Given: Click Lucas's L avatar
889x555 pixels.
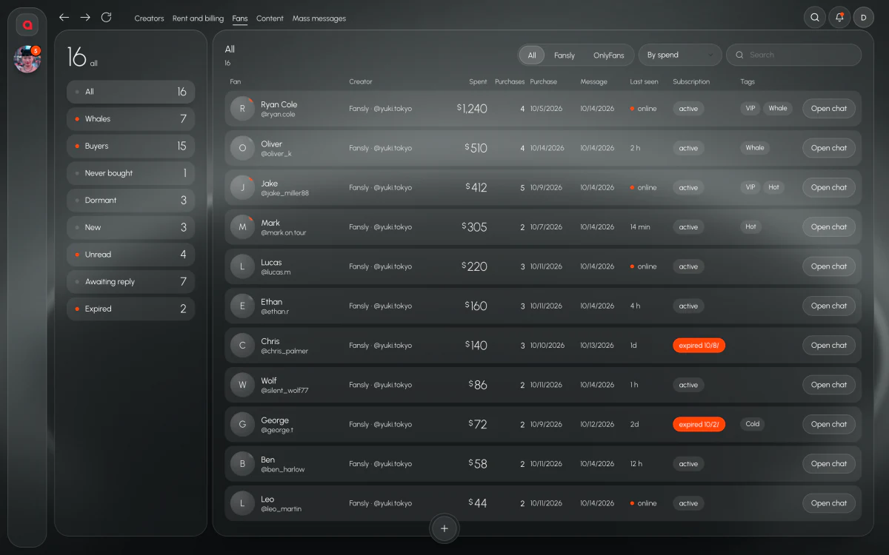Looking at the screenshot, I should point(242,266).
